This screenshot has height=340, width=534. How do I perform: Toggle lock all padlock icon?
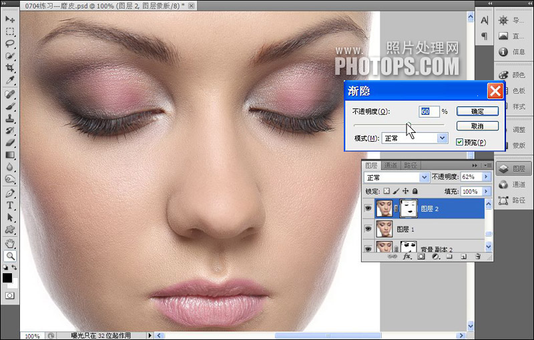[x=415, y=191]
